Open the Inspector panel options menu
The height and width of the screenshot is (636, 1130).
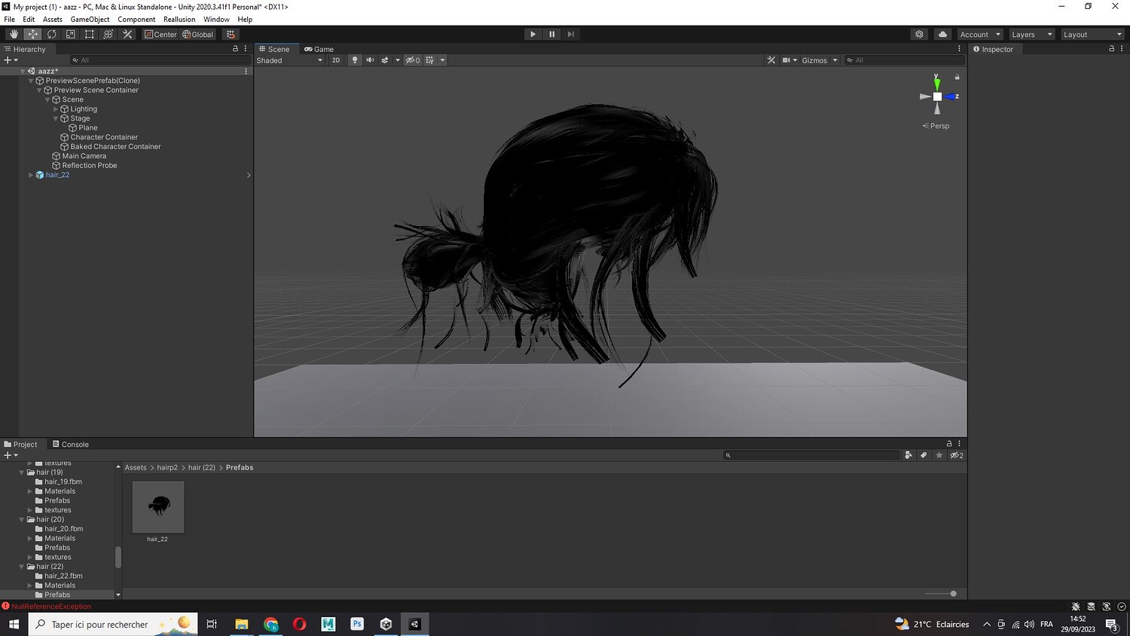coord(1122,49)
